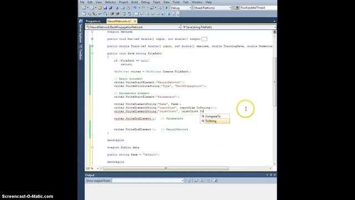Collapse the #region Public data outline
This screenshot has width=355, height=200.
point(92,147)
